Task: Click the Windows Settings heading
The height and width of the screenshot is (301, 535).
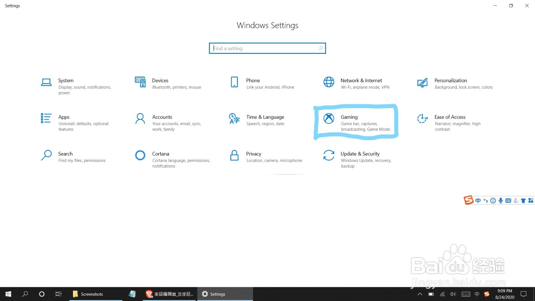Action: pos(267,25)
